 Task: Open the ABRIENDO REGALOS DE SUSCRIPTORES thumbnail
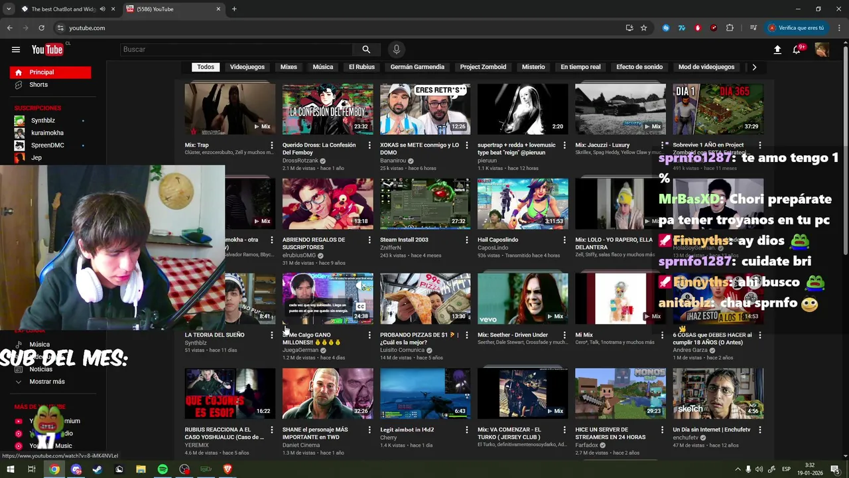click(328, 204)
